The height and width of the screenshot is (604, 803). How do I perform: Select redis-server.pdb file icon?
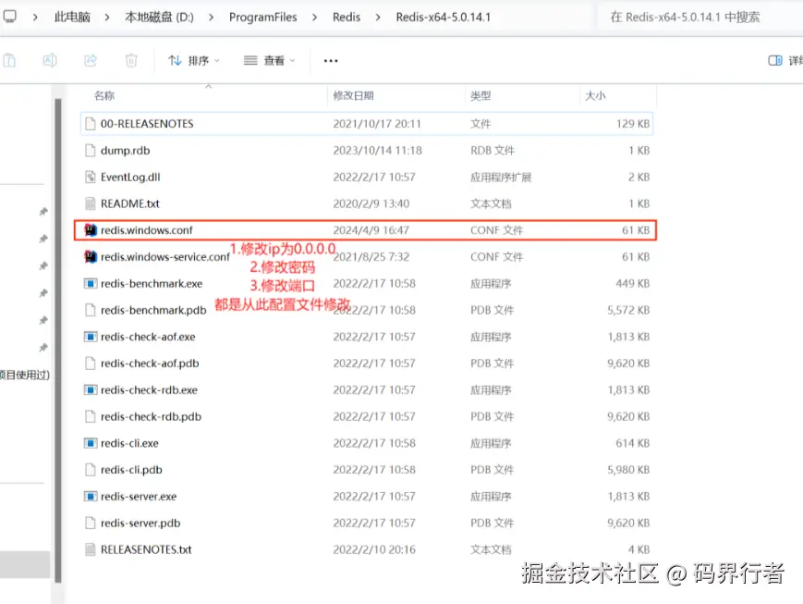[x=91, y=523]
